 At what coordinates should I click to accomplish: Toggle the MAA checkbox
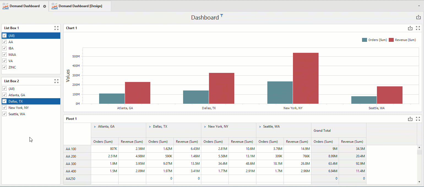click(4, 55)
